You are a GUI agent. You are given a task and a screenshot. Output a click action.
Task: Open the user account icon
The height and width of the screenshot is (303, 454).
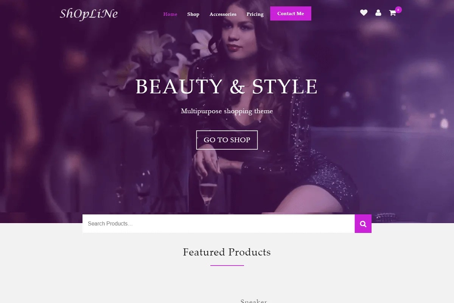[x=378, y=13]
